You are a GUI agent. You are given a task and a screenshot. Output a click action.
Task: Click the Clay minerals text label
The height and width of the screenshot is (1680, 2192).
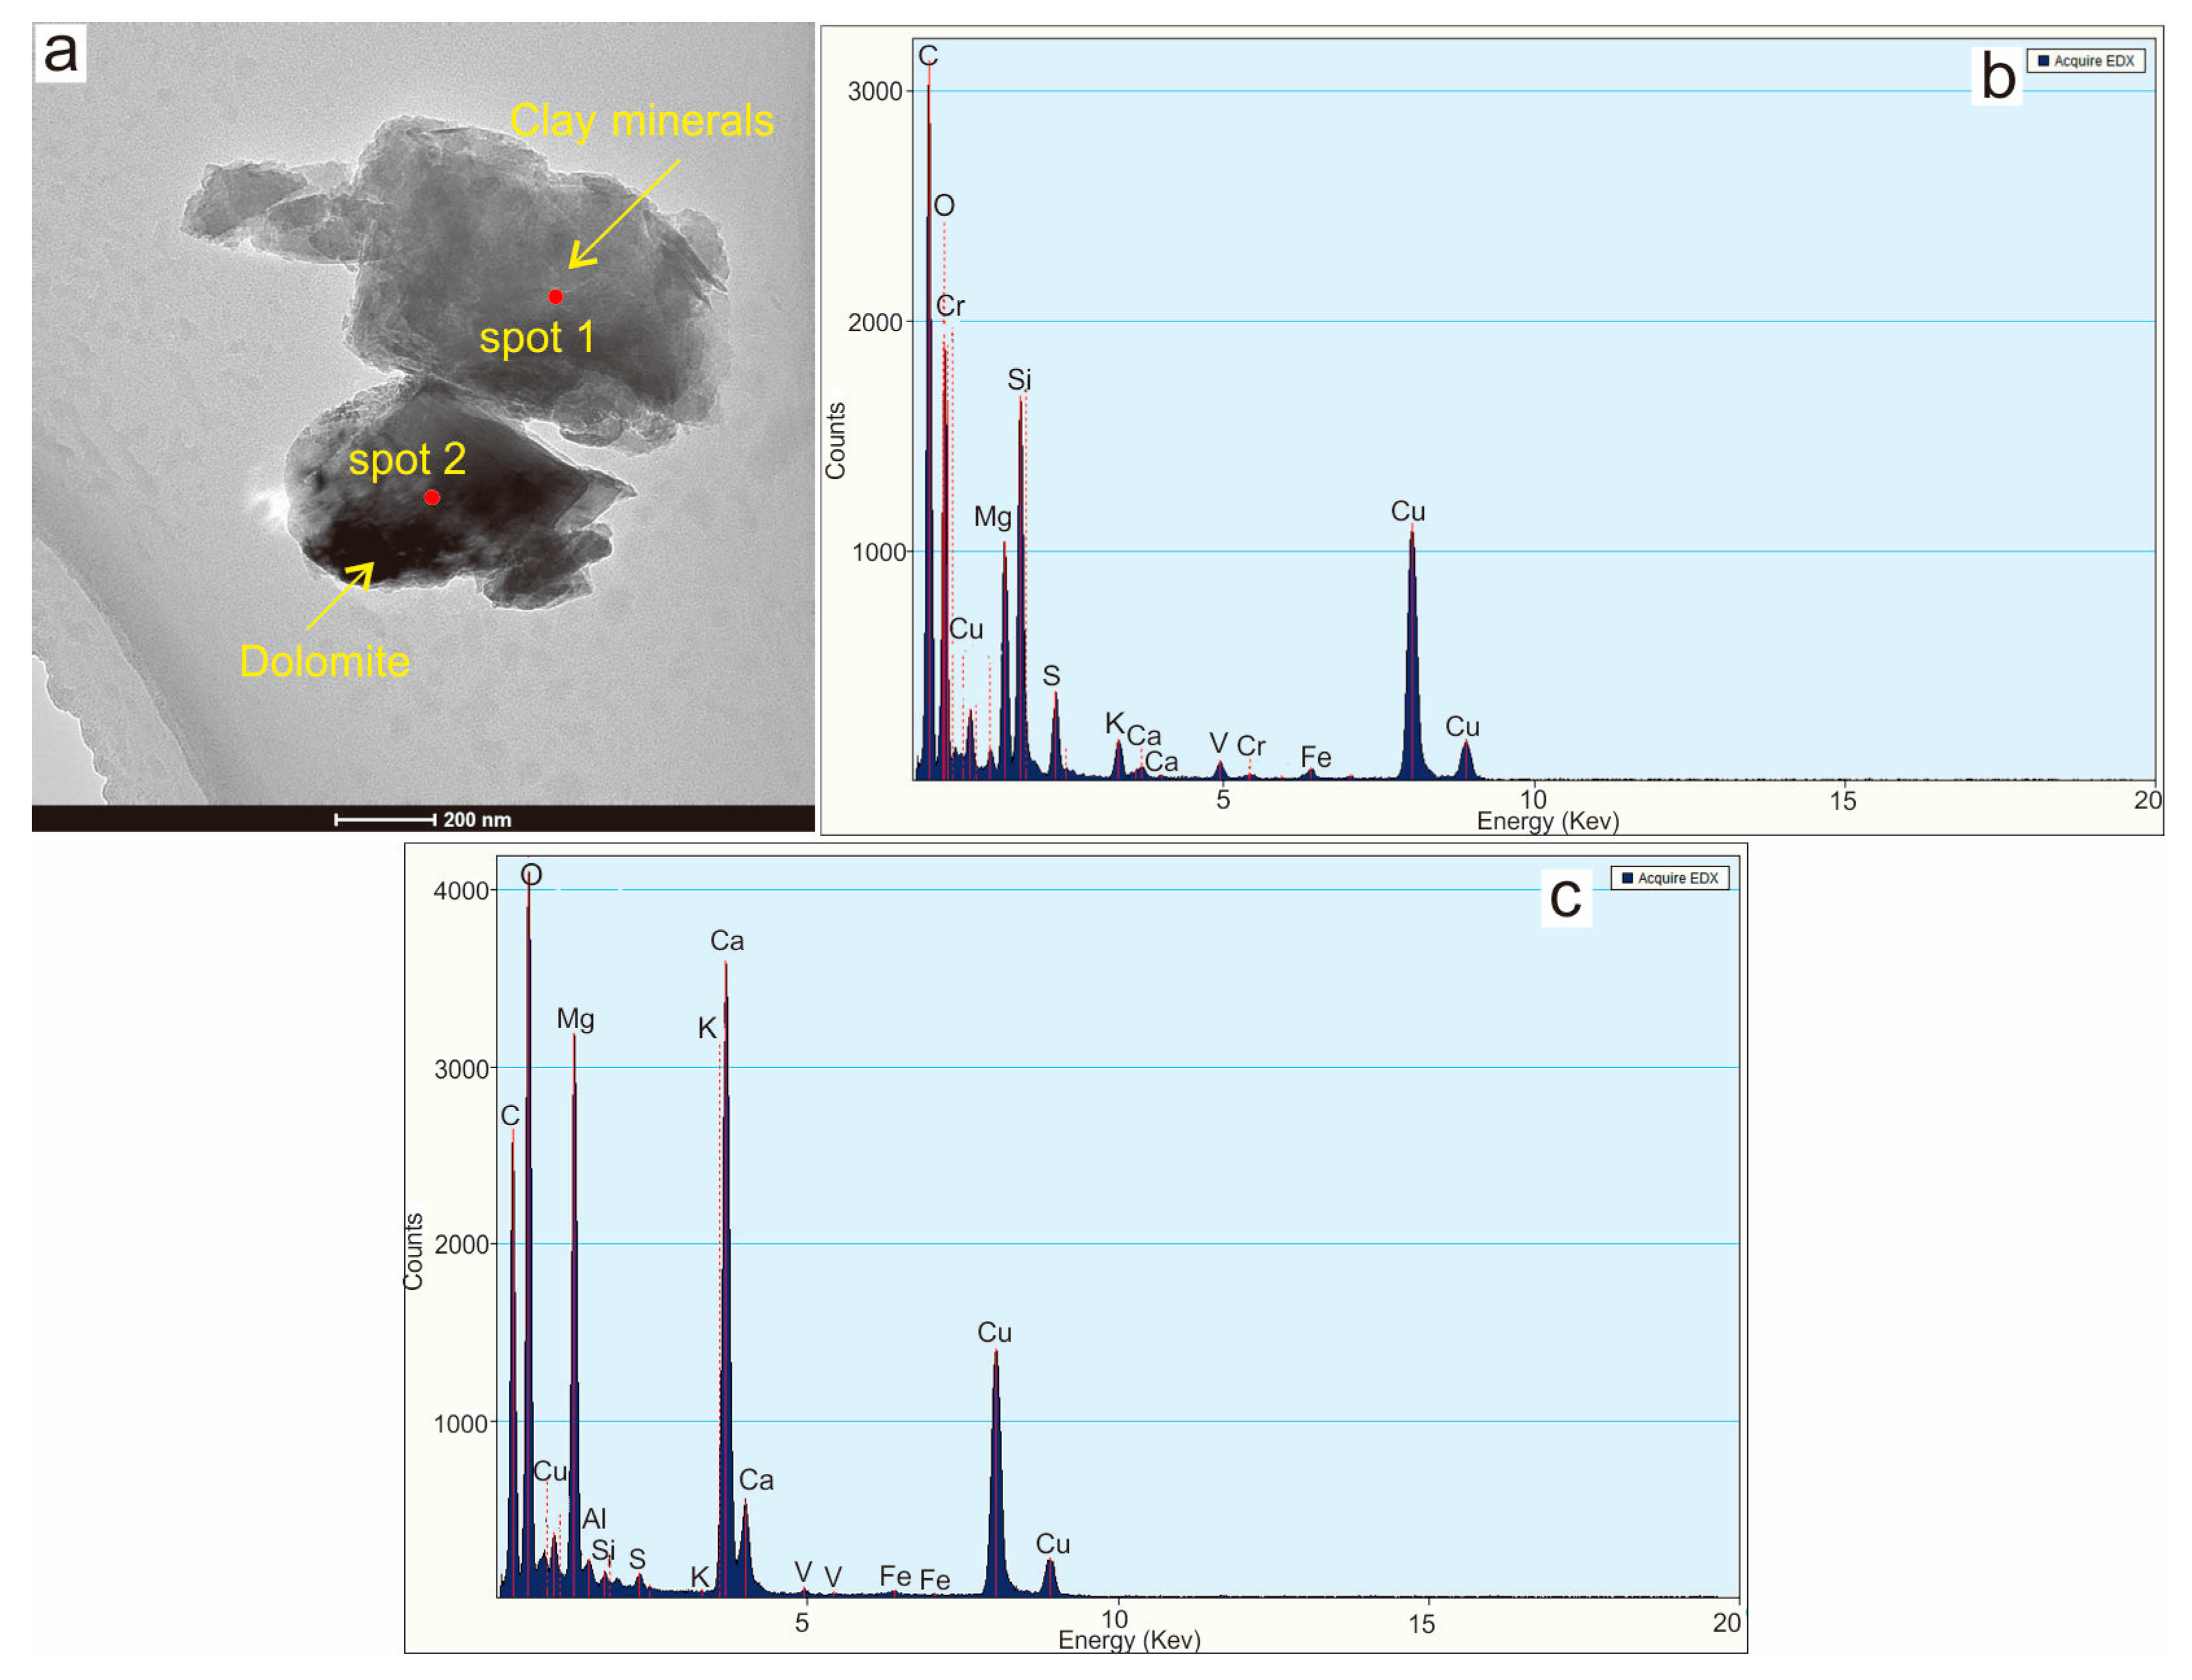coord(641,121)
